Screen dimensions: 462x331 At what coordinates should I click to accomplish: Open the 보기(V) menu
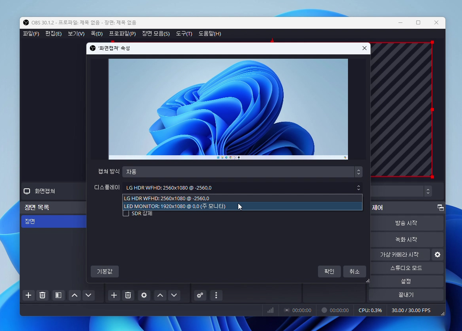(x=76, y=34)
